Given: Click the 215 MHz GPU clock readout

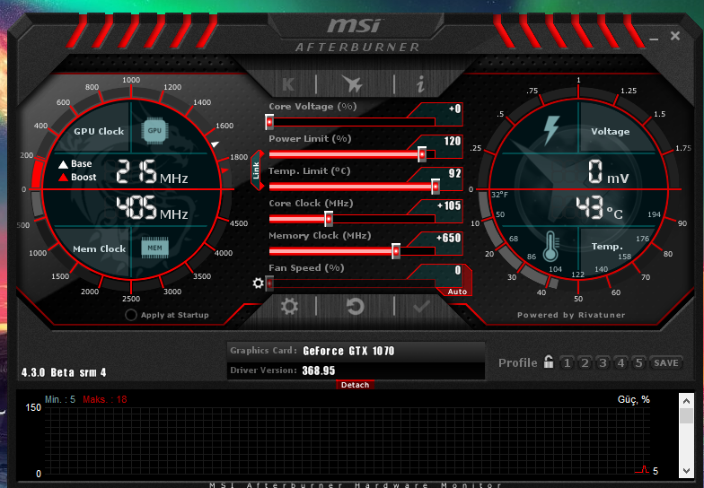Looking at the screenshot, I should click(152, 172).
